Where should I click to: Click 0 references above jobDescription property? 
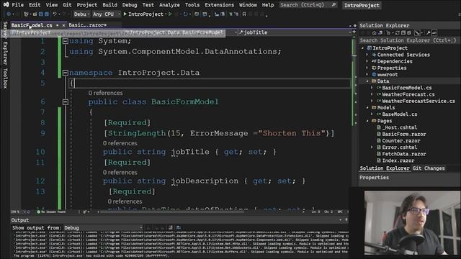120,173
